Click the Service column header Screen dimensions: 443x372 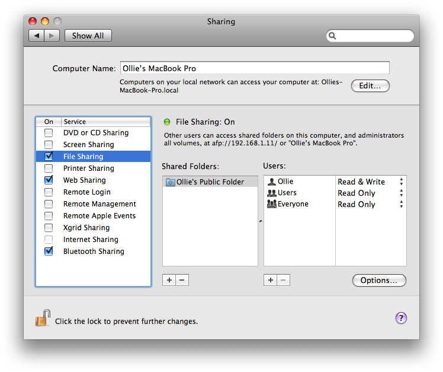pyautogui.click(x=105, y=122)
